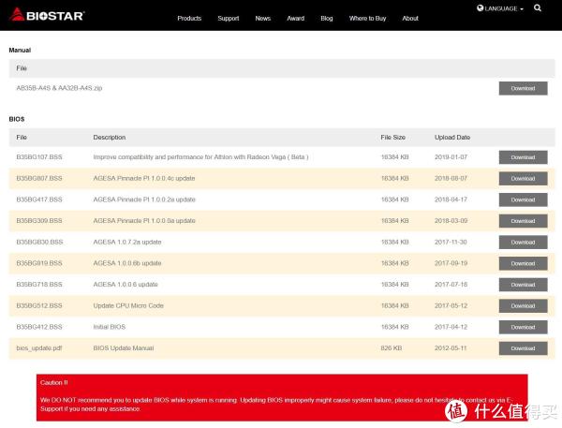Image resolution: width=562 pixels, height=428 pixels.
Task: Click the Athlon with Radeon Vega description
Action: click(x=200, y=157)
